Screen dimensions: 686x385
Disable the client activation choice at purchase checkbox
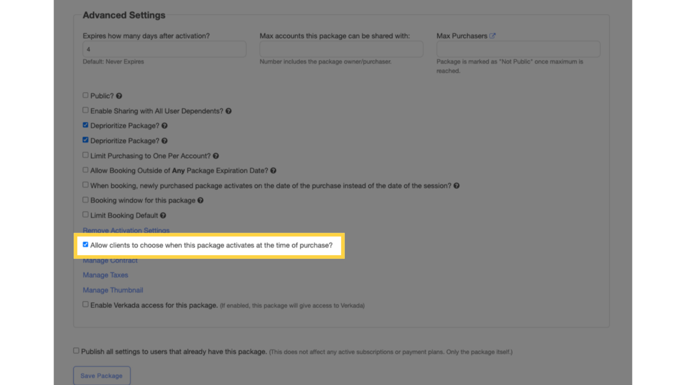pyautogui.click(x=85, y=245)
